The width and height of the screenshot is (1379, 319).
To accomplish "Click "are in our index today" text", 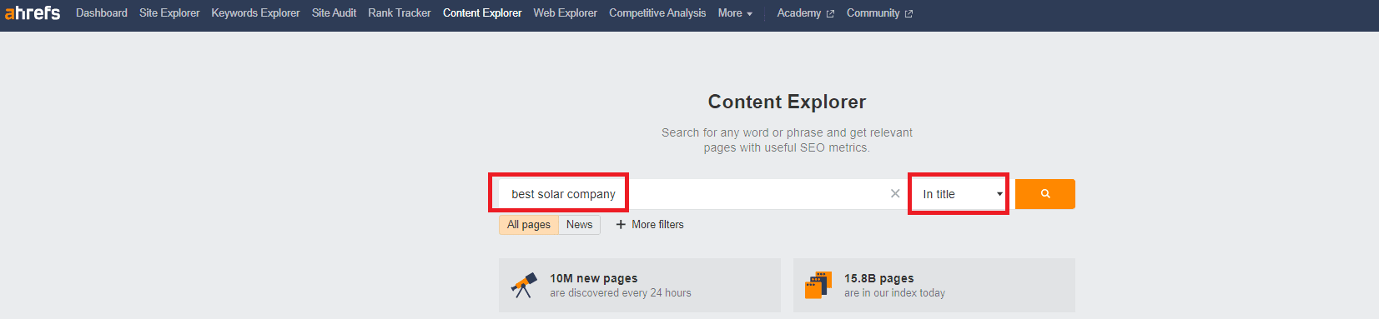I will [894, 293].
